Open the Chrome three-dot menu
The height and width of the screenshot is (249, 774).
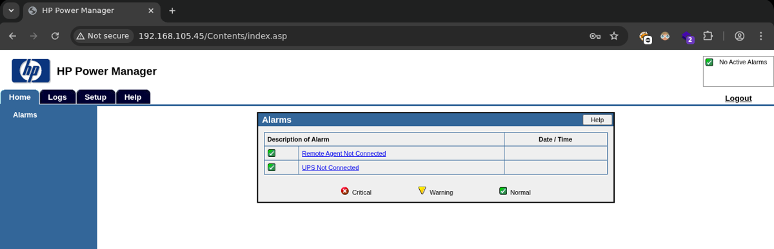(x=760, y=36)
